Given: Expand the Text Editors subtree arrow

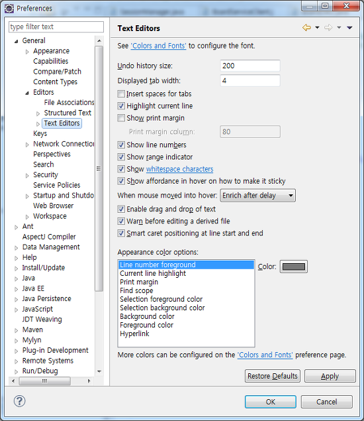Looking at the screenshot, I should (x=38, y=124).
